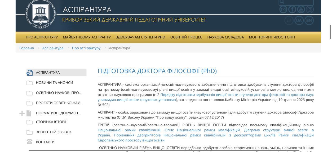This screenshot has height=152, width=332.
Task: Open the ЗДОБУВАЧАМ СТУПЕНЯ PHD menu
Action: point(140,37)
